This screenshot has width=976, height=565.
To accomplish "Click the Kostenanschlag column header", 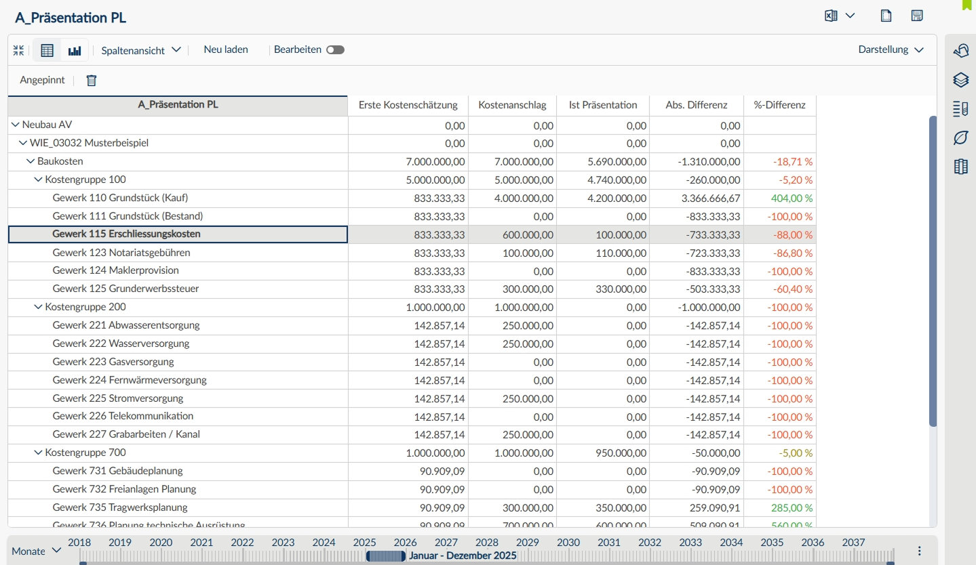I will (x=513, y=105).
